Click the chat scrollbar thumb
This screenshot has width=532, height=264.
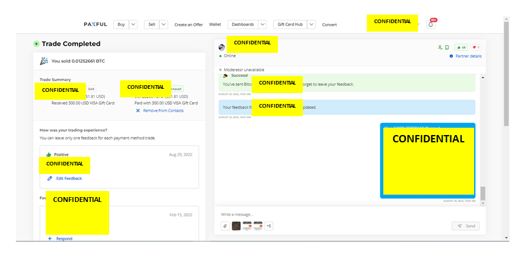coord(483,193)
